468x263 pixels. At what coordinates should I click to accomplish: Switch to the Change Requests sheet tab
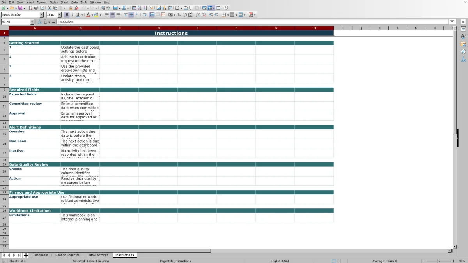click(x=67, y=255)
